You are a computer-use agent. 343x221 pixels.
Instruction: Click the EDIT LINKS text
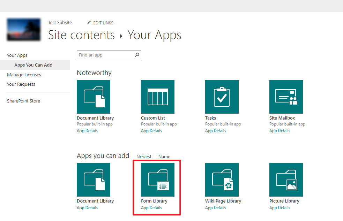point(103,23)
